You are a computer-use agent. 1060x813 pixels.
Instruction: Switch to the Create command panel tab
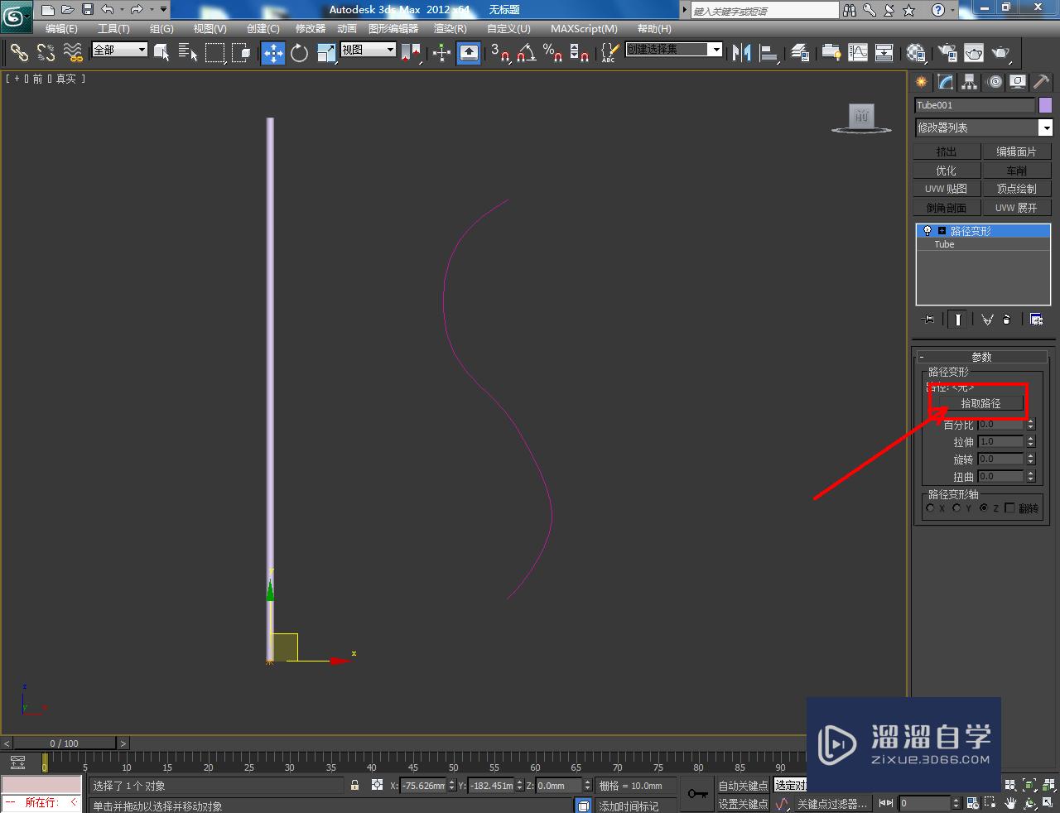922,82
